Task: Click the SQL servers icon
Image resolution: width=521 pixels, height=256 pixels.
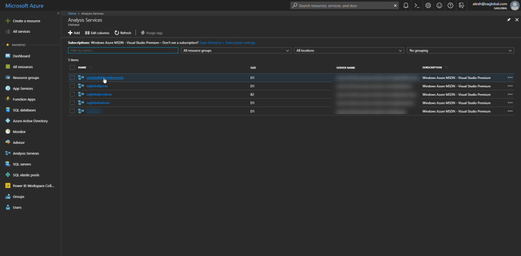Action: pos(8,164)
